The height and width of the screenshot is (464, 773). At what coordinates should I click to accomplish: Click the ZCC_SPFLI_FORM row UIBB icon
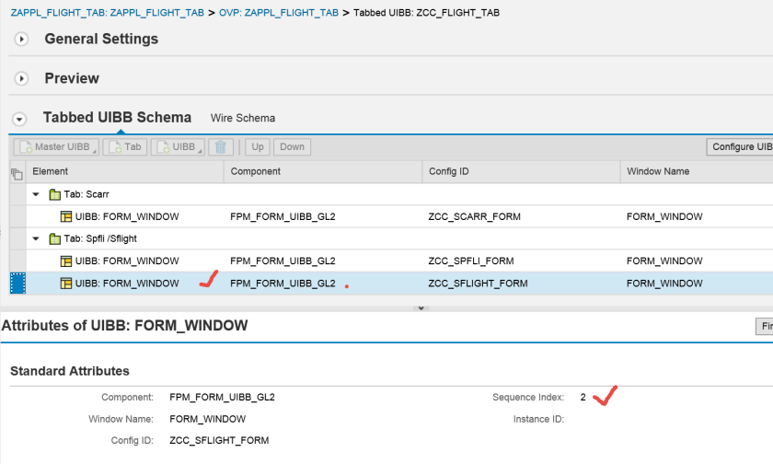click(x=66, y=261)
